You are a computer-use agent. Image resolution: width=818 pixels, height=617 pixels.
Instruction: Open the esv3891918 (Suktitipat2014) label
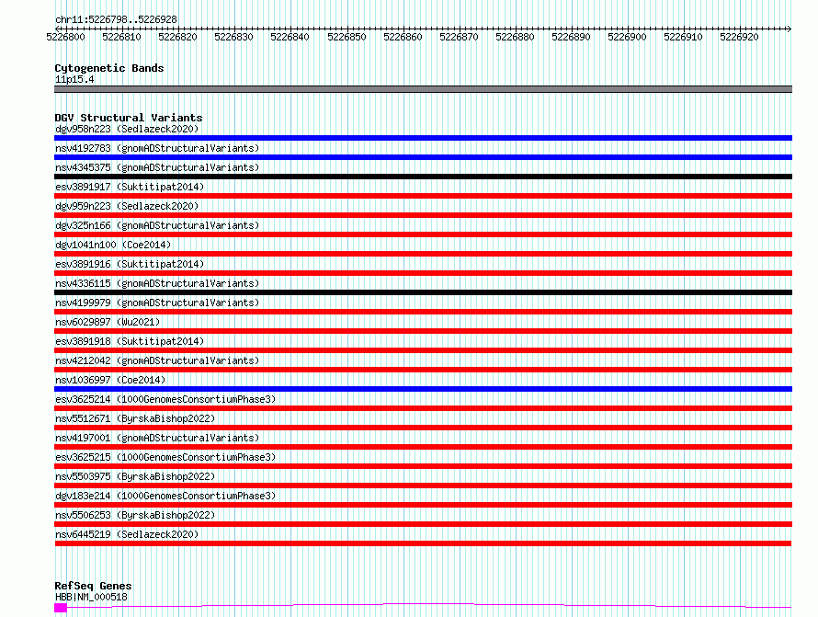coord(130,341)
